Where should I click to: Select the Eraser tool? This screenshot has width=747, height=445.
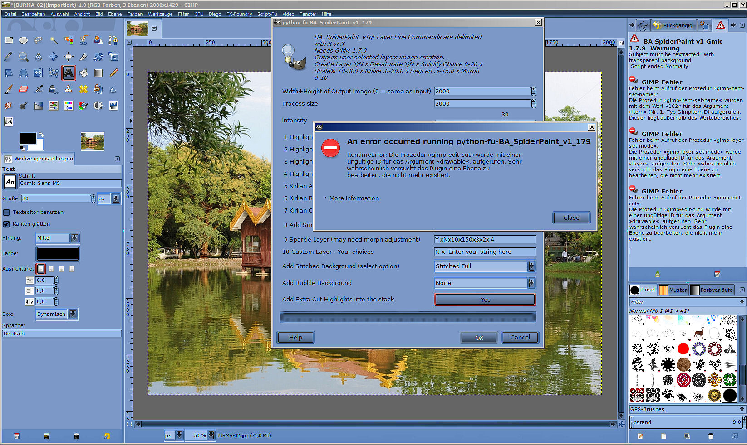[x=24, y=89]
